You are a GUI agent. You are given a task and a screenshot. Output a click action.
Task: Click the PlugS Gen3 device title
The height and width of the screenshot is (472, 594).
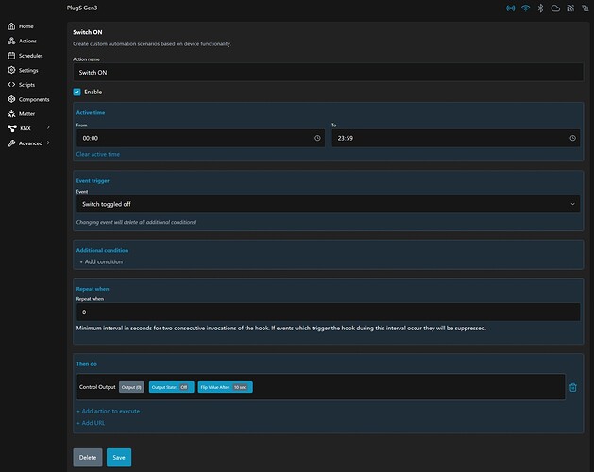[82, 8]
